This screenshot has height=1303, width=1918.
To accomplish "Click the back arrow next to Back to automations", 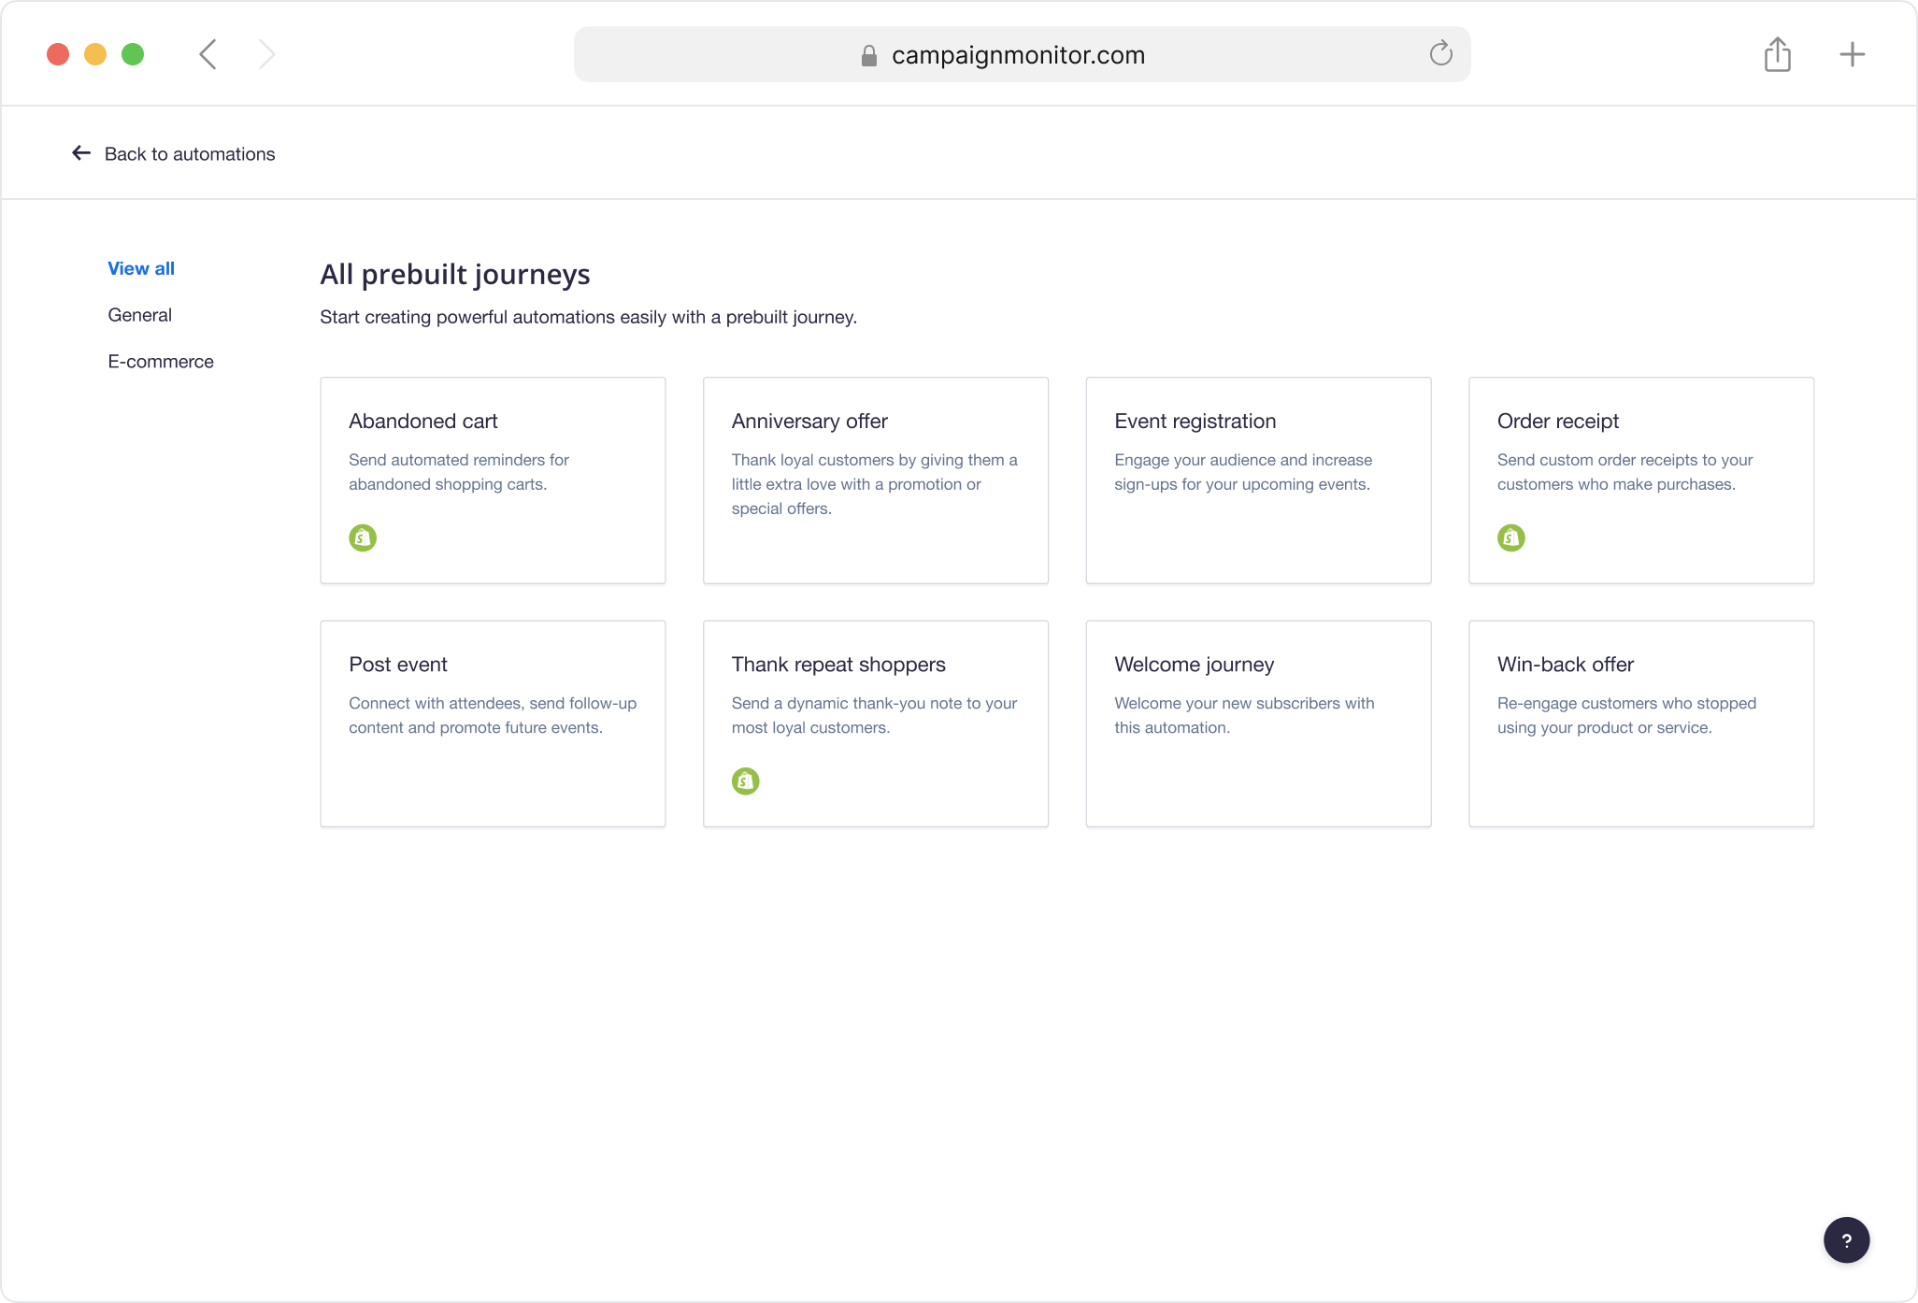I will 81,153.
